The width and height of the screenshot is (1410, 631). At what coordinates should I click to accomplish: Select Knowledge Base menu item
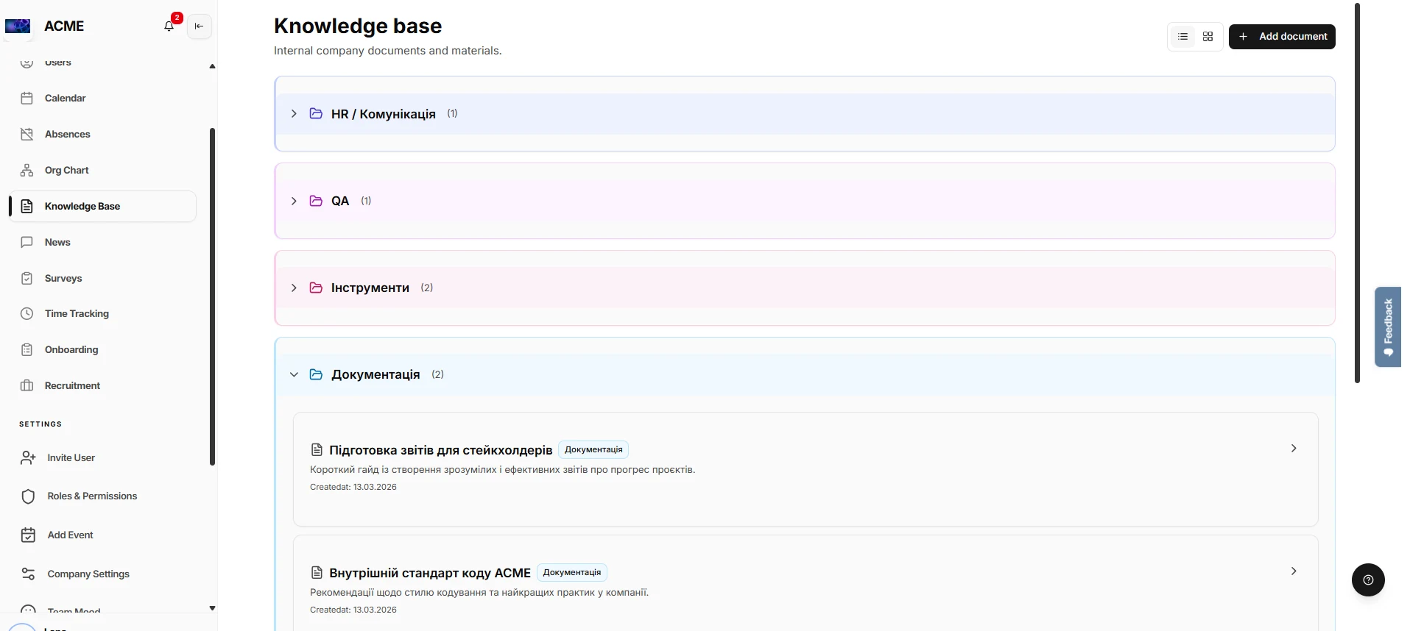(x=103, y=206)
